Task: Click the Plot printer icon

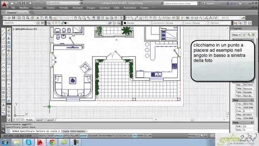Action: [x=19, y=18]
